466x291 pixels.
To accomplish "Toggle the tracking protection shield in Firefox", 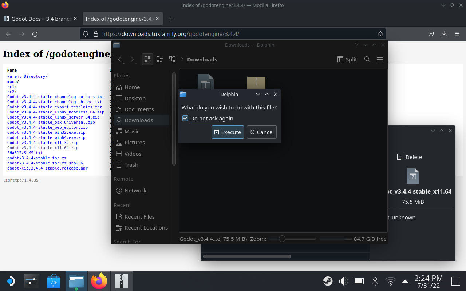I will click(x=85, y=33).
